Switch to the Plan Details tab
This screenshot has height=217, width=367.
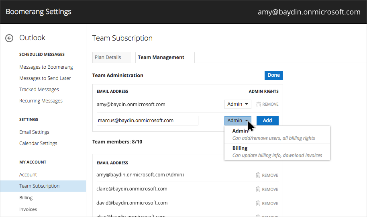[112, 57]
